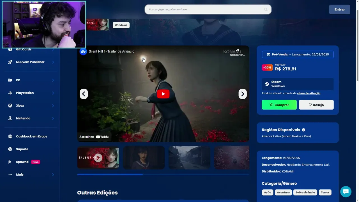Select the Sobrevivência genre tag
Image resolution: width=359 pixels, height=202 pixels.
[305, 192]
